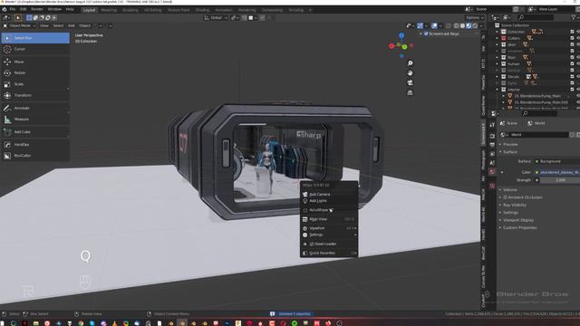Screen dimensions: 580x326
Task: Open the Global orientation dropdown
Action: [216, 17]
